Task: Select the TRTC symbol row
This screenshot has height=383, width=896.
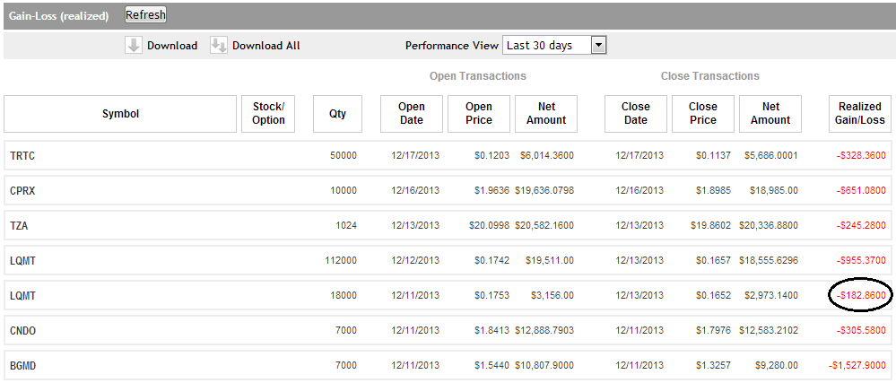Action: (22, 156)
